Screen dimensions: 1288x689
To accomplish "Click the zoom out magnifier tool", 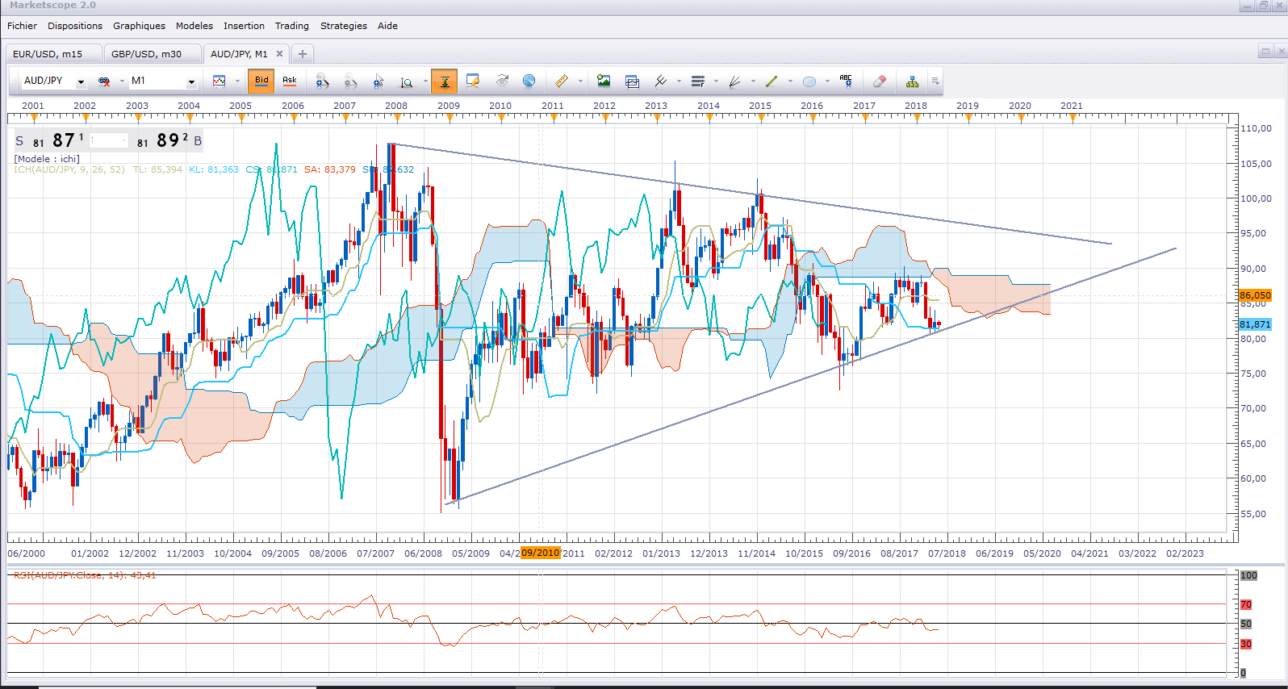I will [x=350, y=81].
